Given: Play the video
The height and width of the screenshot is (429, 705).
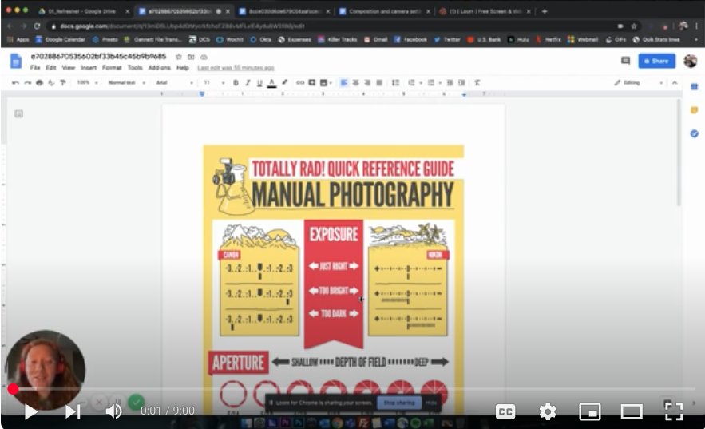Looking at the screenshot, I should click(30, 411).
